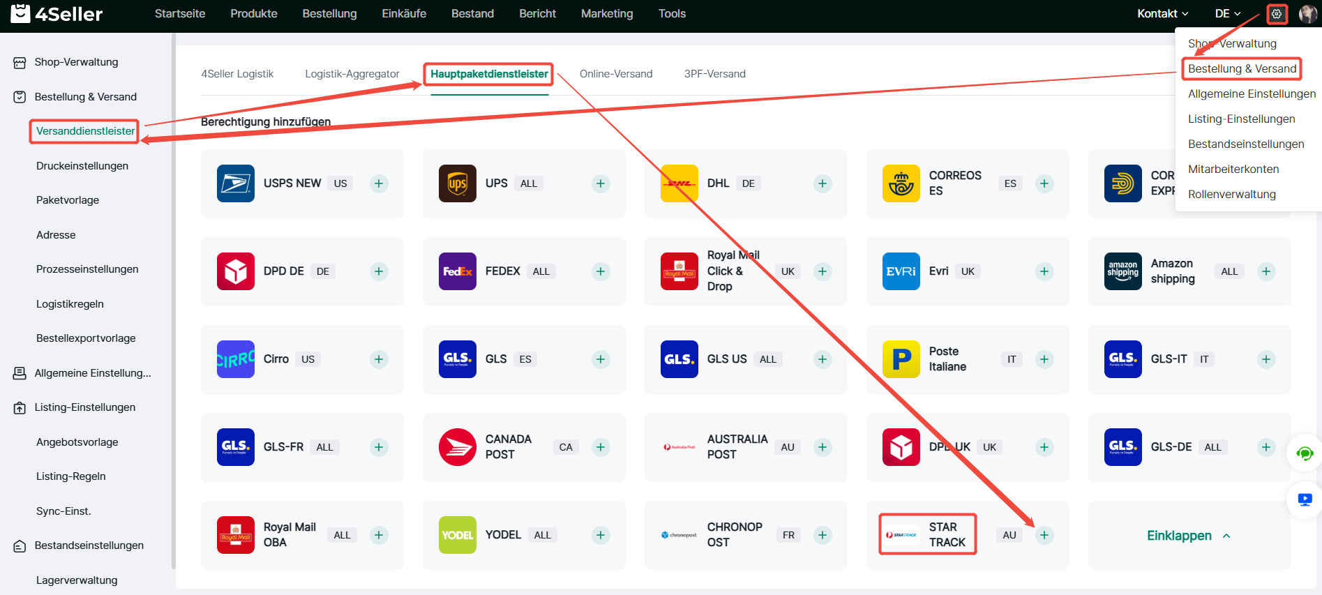
Task: Add YODEL carrier with plus icon
Action: point(601,535)
